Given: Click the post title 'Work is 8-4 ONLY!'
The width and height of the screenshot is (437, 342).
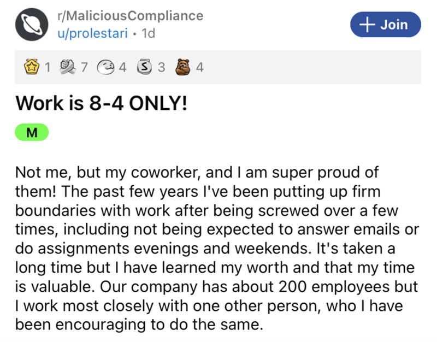Looking at the screenshot, I should [102, 103].
